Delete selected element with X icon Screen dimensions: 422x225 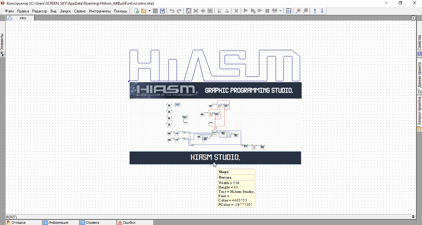[236, 11]
